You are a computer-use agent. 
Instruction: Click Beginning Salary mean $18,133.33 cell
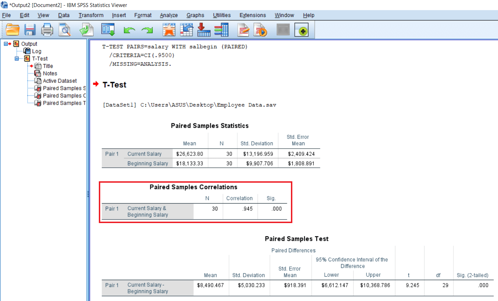tap(190, 164)
